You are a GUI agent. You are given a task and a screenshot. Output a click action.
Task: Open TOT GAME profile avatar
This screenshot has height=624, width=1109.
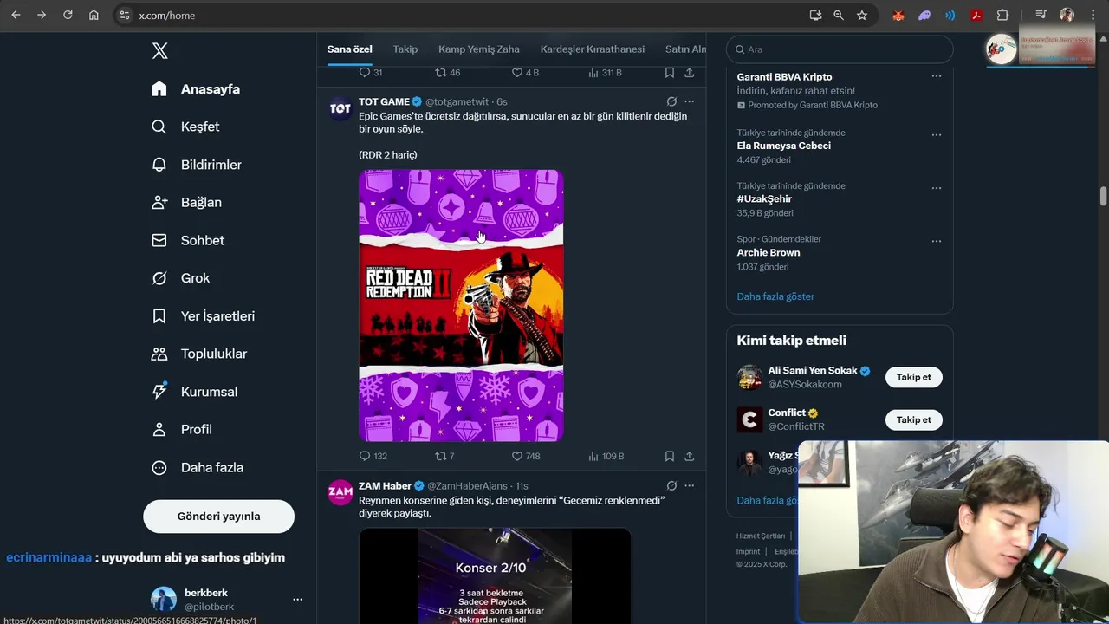coord(340,108)
